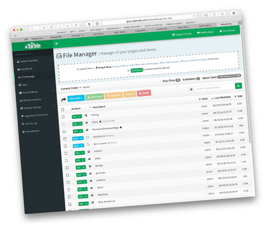The height and width of the screenshot is (228, 267).
Task: Open the Dashboard sidebar item
Action: (25, 69)
